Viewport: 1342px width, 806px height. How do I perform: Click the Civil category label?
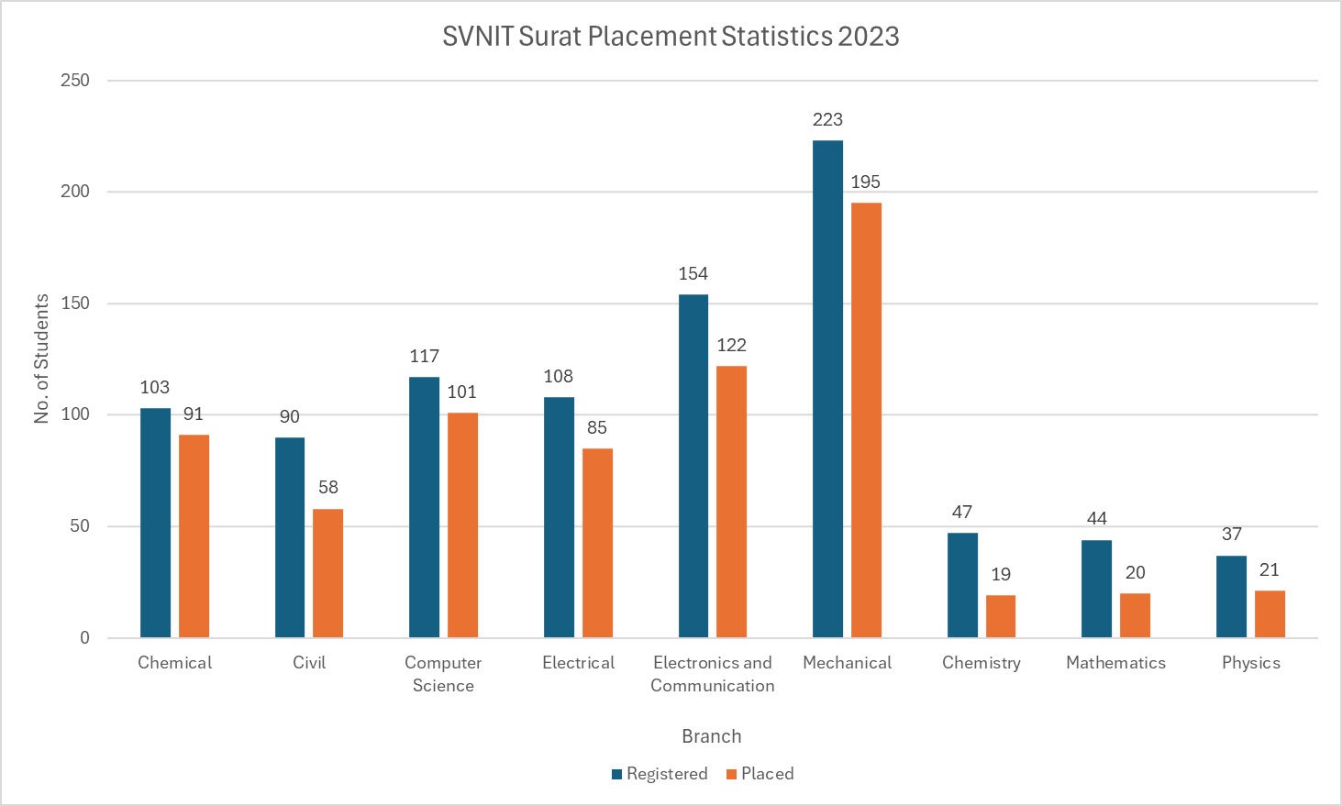[x=309, y=663]
